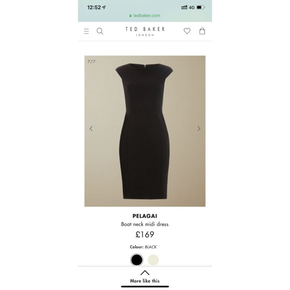Open the hamburger menu
The width and height of the screenshot is (290, 290).
pos(86,31)
